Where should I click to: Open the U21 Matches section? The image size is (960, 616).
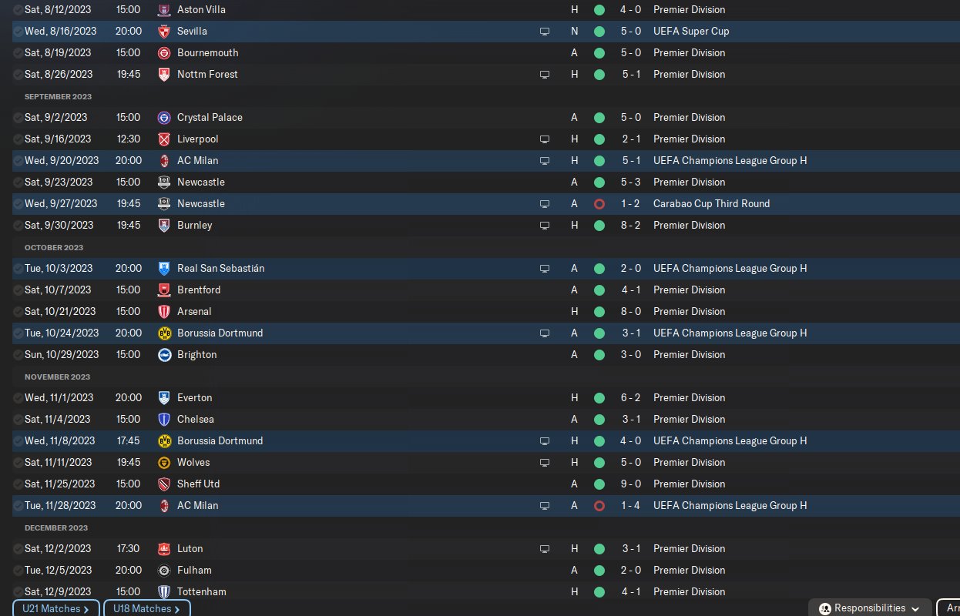55,608
